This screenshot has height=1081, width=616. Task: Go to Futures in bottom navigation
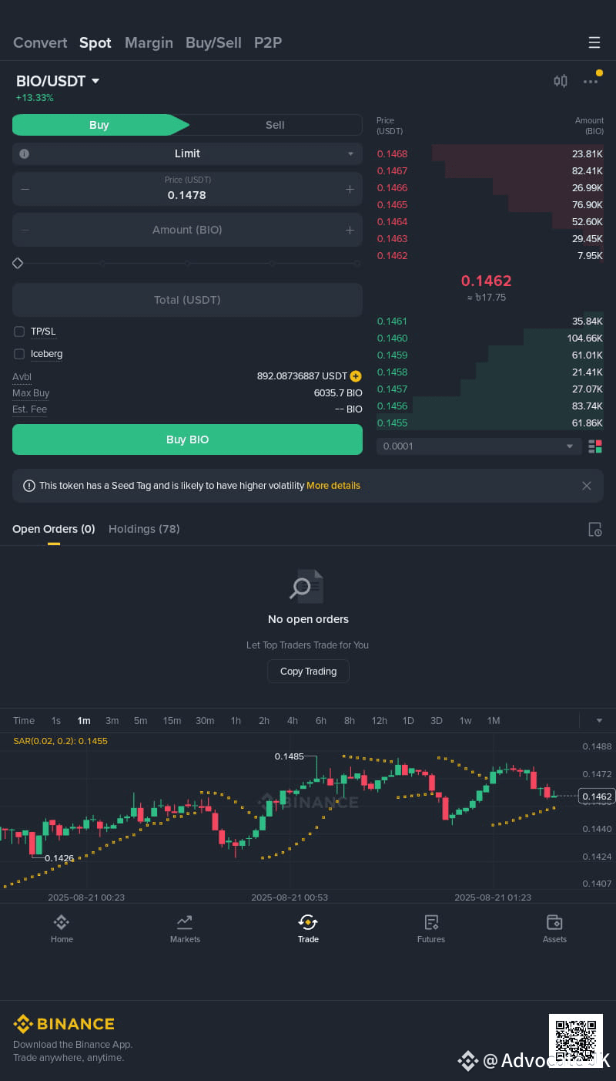[431, 928]
